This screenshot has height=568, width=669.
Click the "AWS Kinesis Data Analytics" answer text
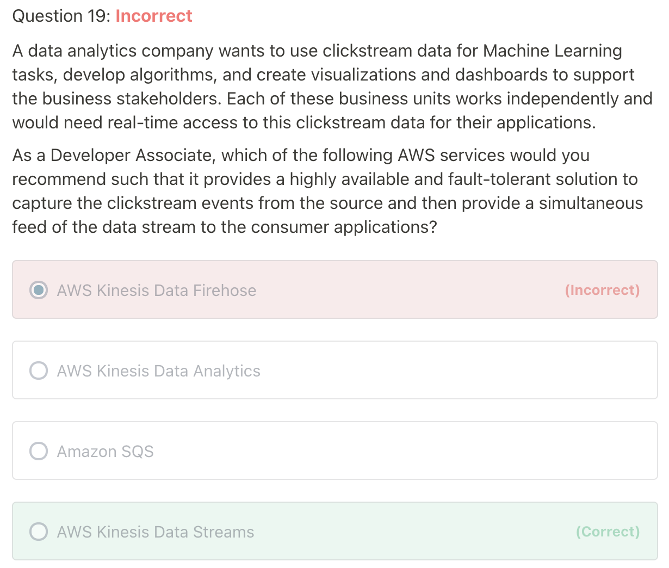click(158, 371)
